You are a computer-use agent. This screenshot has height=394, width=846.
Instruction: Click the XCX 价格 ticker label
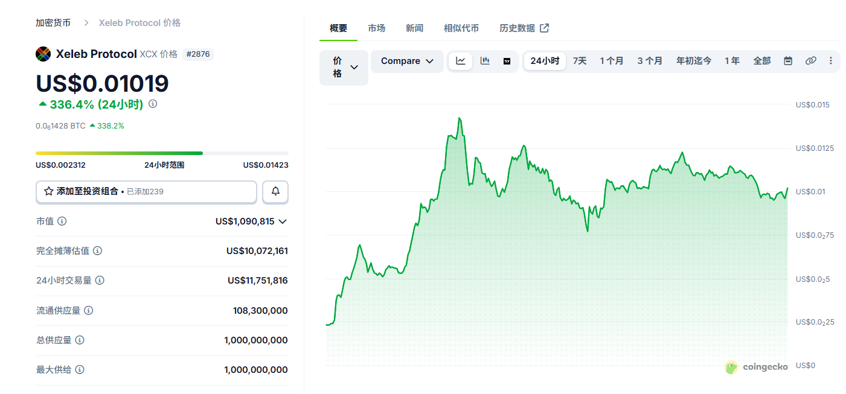click(x=159, y=54)
